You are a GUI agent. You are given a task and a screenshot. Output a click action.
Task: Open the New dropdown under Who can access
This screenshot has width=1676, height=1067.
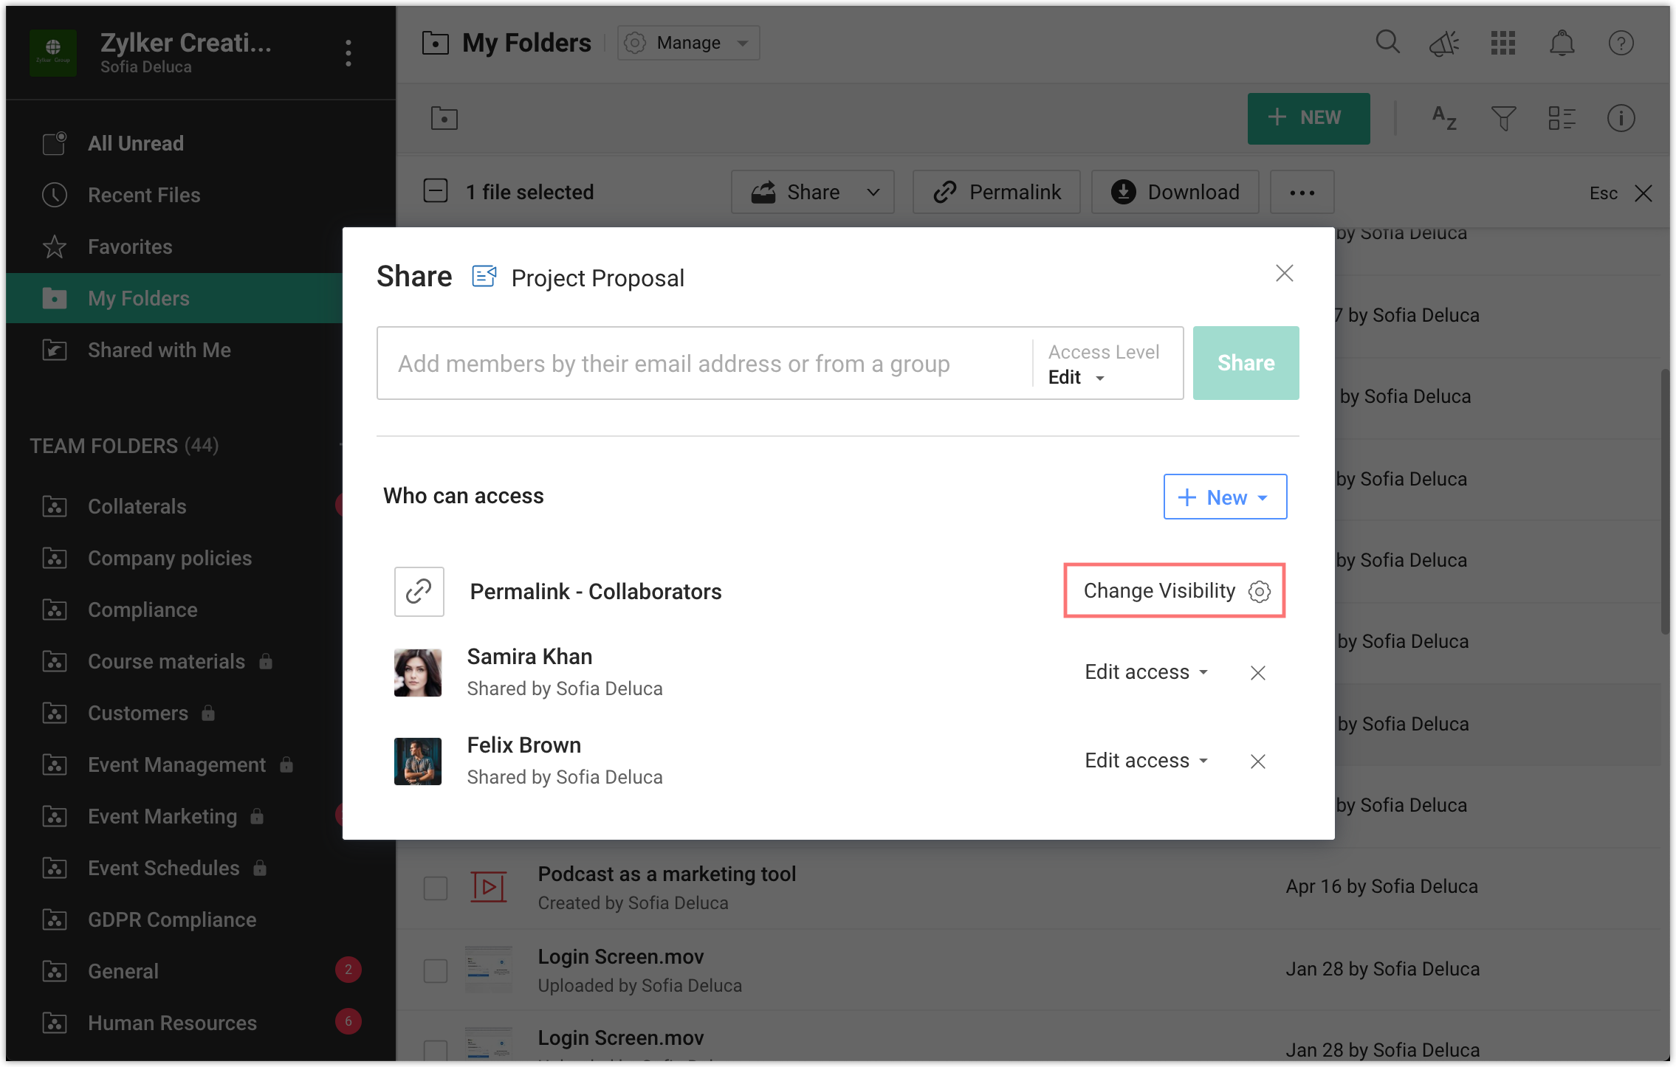click(x=1225, y=497)
